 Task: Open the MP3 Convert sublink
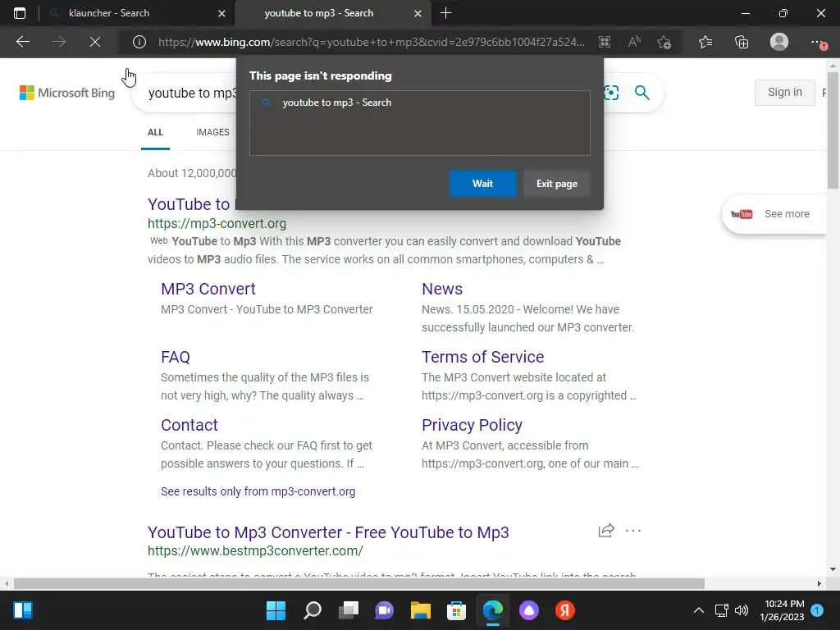(x=208, y=289)
